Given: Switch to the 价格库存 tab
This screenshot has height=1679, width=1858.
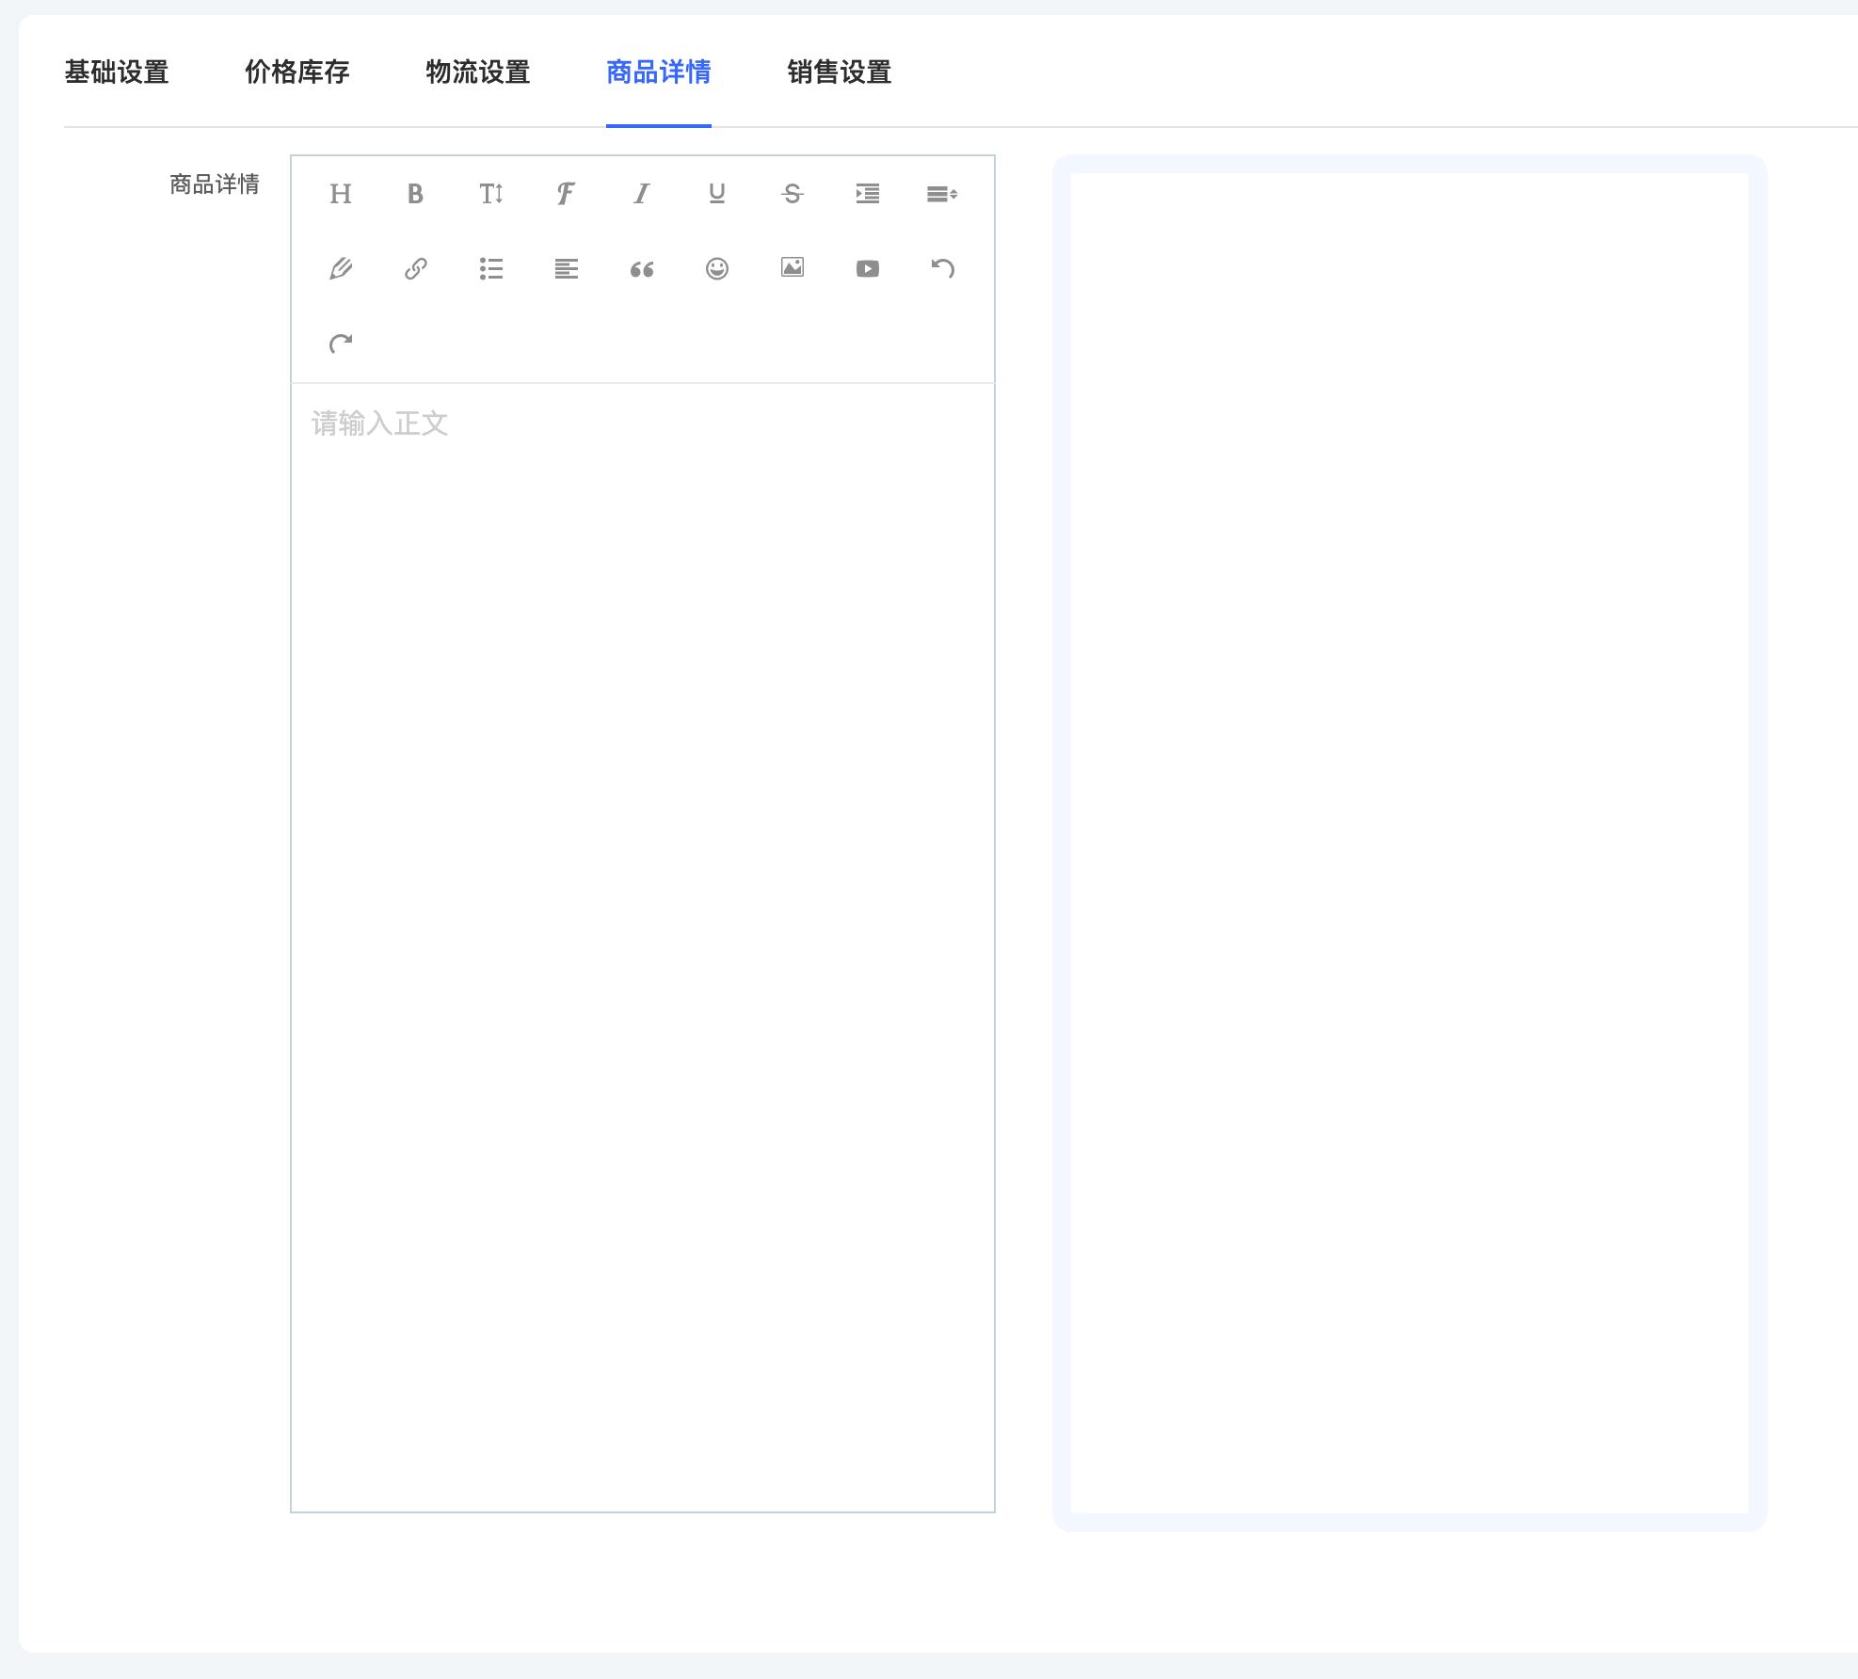Looking at the screenshot, I should coord(297,72).
